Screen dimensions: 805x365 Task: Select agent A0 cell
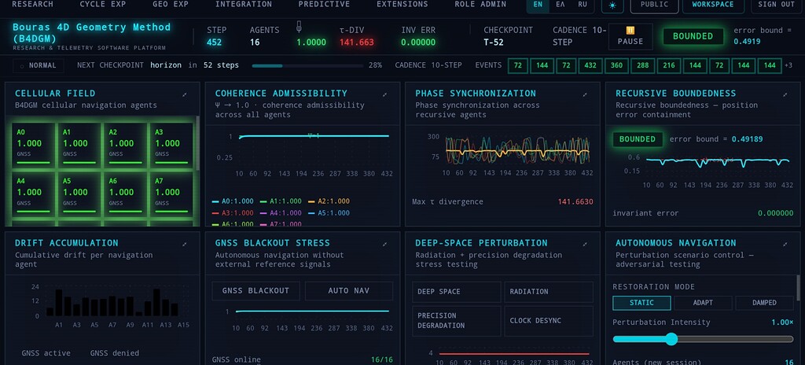pyautogui.click(x=33, y=145)
